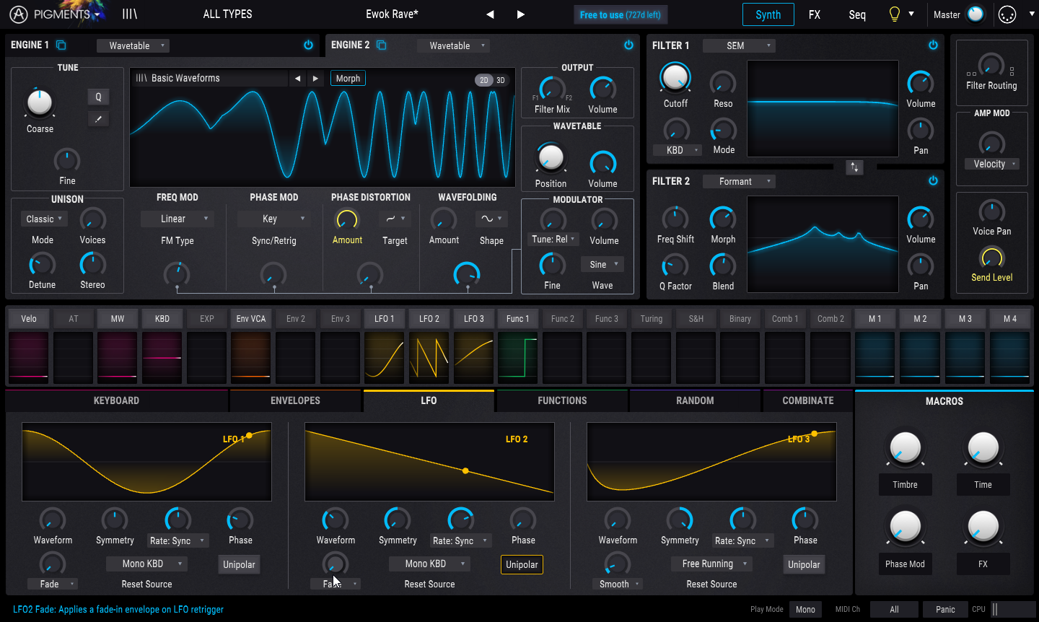Open the Basic Waveforms wavetable browser
The width and height of the screenshot is (1039, 622).
(209, 78)
